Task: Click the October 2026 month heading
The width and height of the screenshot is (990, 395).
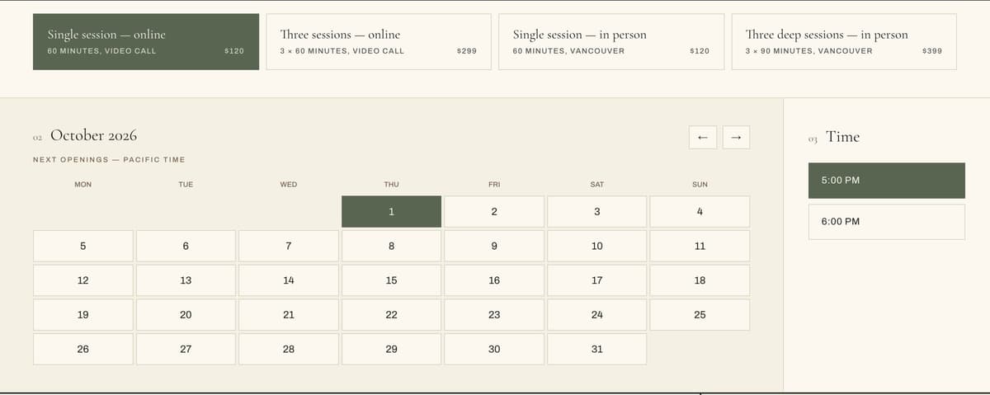Action: pyautogui.click(x=93, y=135)
